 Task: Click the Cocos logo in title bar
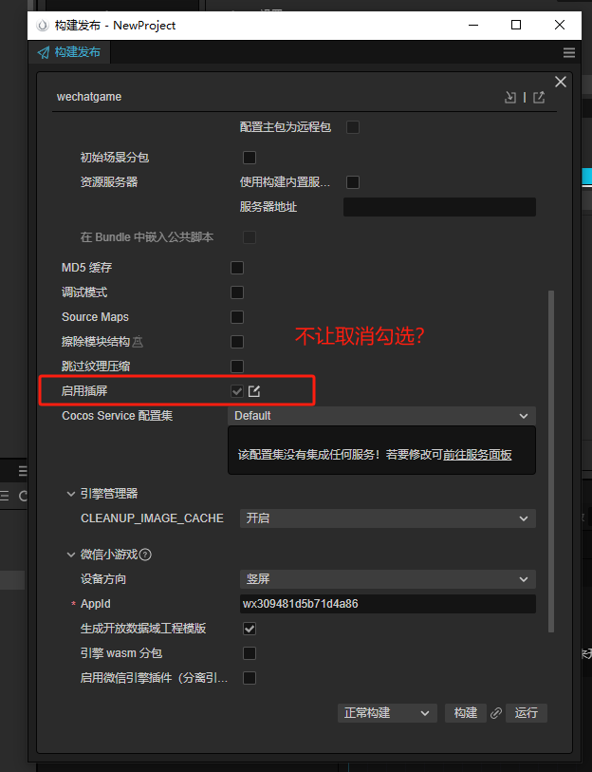tap(43, 26)
